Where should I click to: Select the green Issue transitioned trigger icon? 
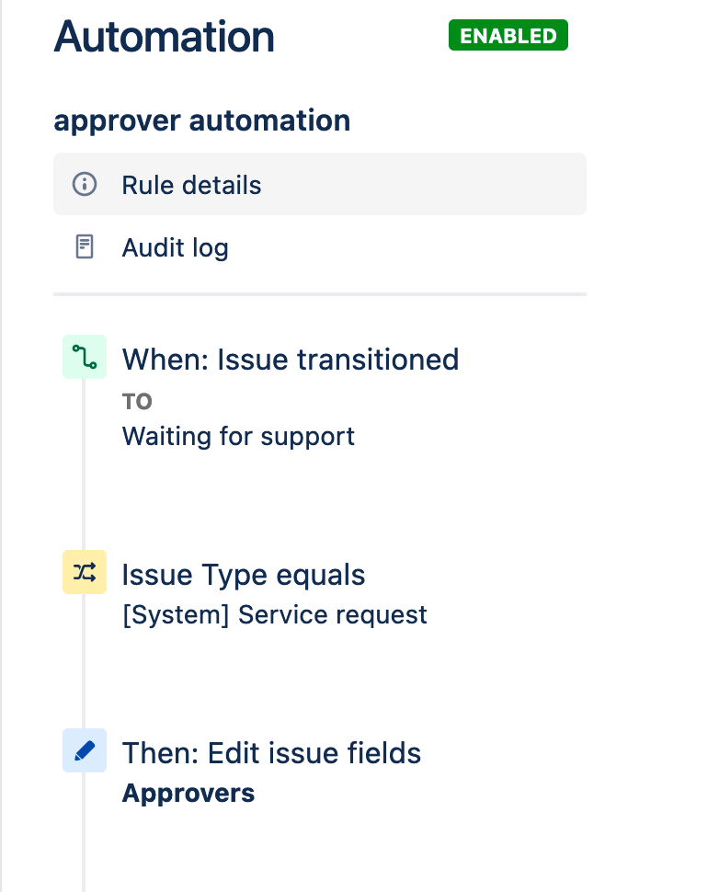[x=85, y=357]
